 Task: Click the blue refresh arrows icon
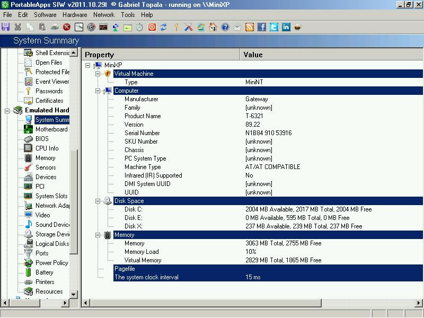click(164, 27)
